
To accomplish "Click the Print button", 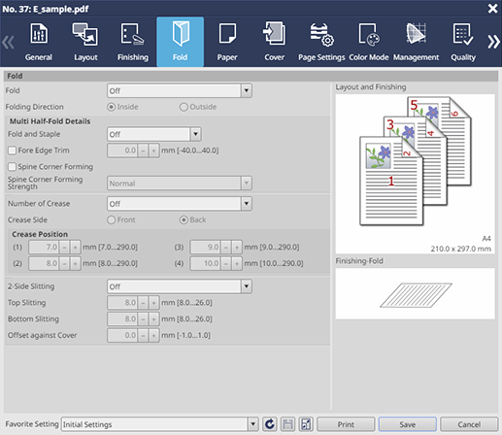I will point(346,424).
